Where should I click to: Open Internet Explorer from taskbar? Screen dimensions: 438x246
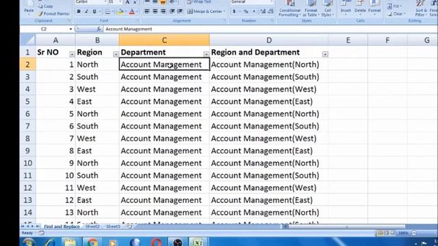pos(50,242)
